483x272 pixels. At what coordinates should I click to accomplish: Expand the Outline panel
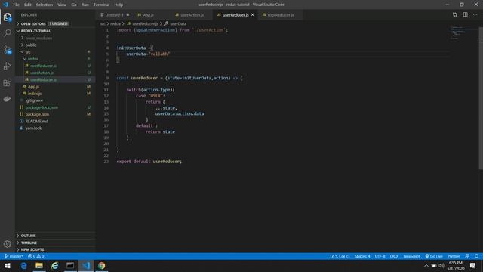(55, 236)
